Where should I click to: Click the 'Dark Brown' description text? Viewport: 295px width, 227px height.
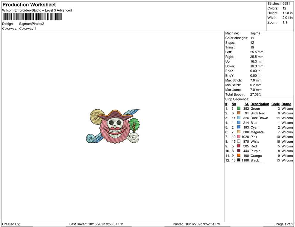pyautogui.click(x=259, y=118)
